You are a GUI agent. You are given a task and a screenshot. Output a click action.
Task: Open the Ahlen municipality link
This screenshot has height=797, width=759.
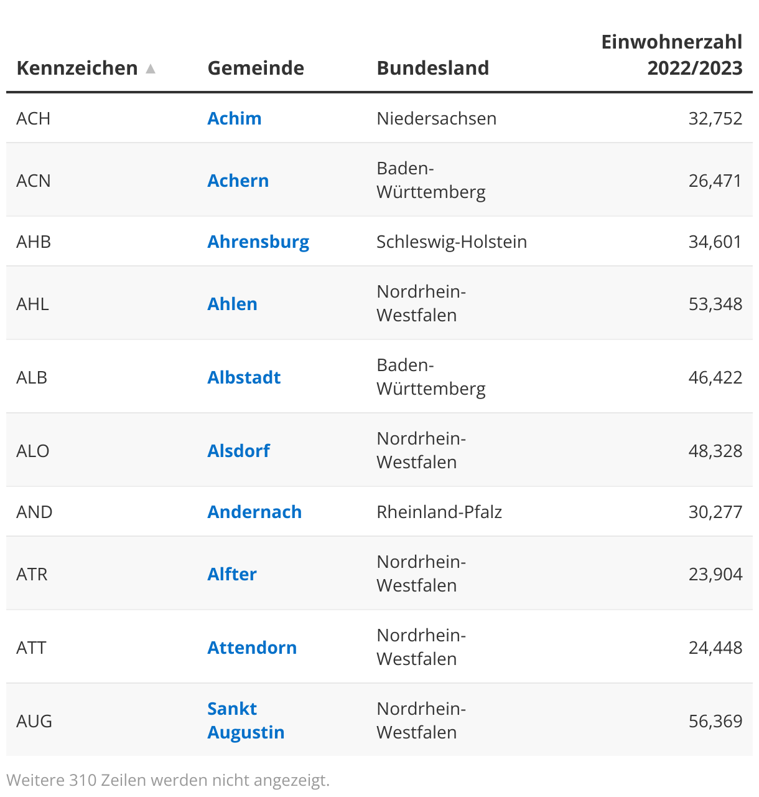(232, 304)
